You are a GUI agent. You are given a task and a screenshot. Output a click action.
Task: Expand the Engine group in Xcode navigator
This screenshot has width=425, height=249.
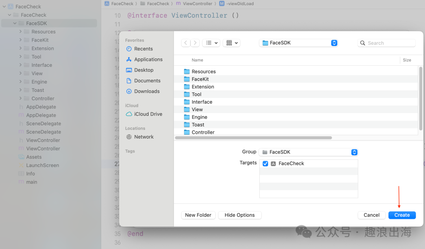20,82
